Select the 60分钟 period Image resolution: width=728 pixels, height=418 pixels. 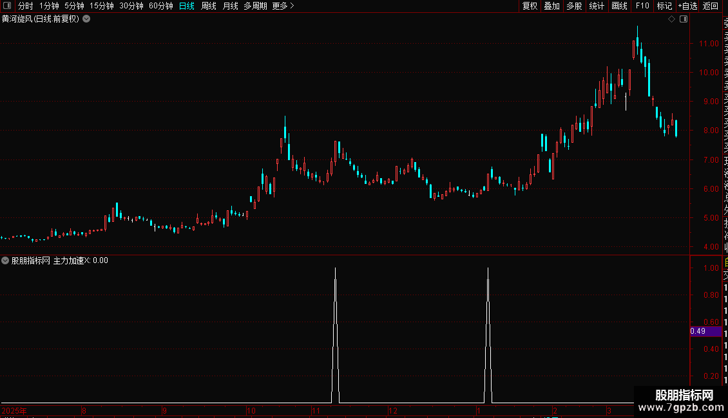160,6
